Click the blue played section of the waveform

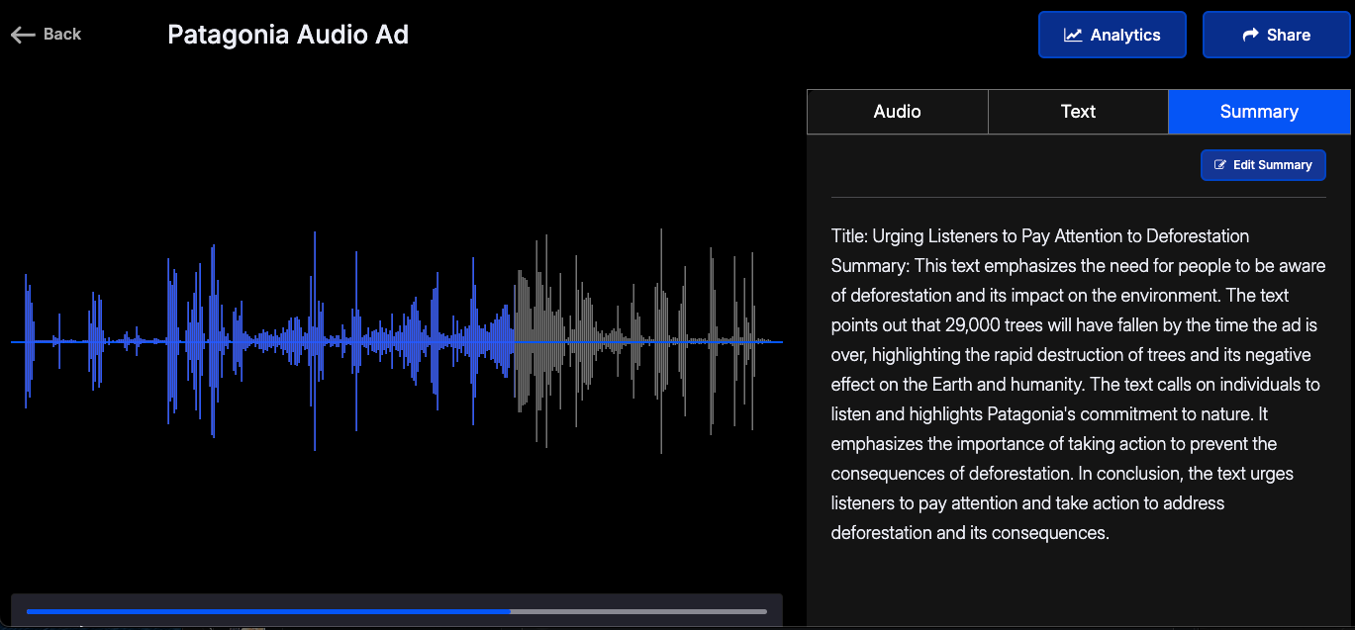(x=263, y=342)
